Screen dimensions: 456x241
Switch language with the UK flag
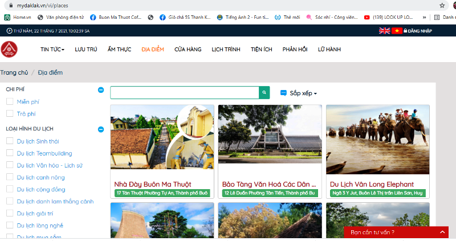coord(384,31)
